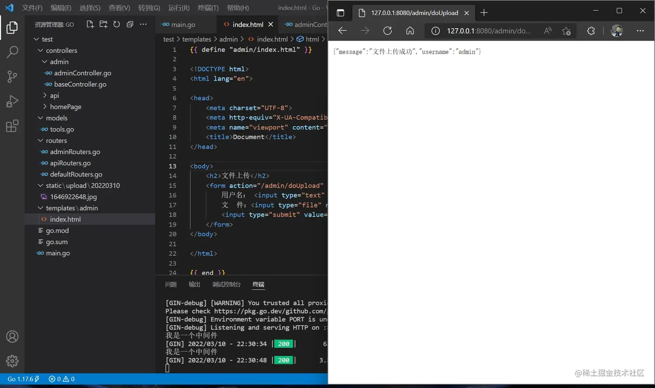Click the templates breadcrumb segment
The height and width of the screenshot is (388, 655).
coord(197,39)
